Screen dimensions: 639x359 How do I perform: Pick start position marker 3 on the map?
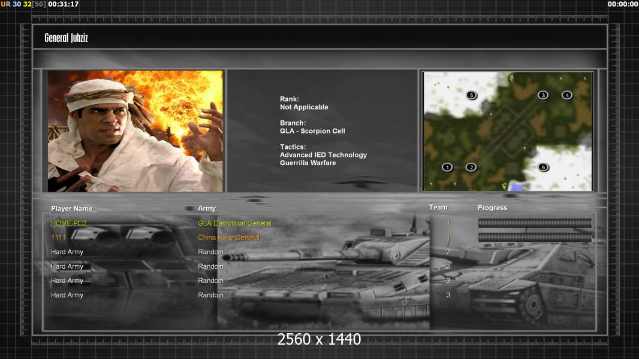coord(543,95)
